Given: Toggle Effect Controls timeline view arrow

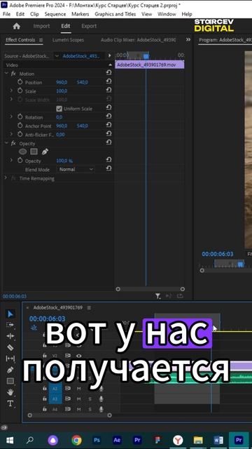Looking at the screenshot, I should click(110, 56).
